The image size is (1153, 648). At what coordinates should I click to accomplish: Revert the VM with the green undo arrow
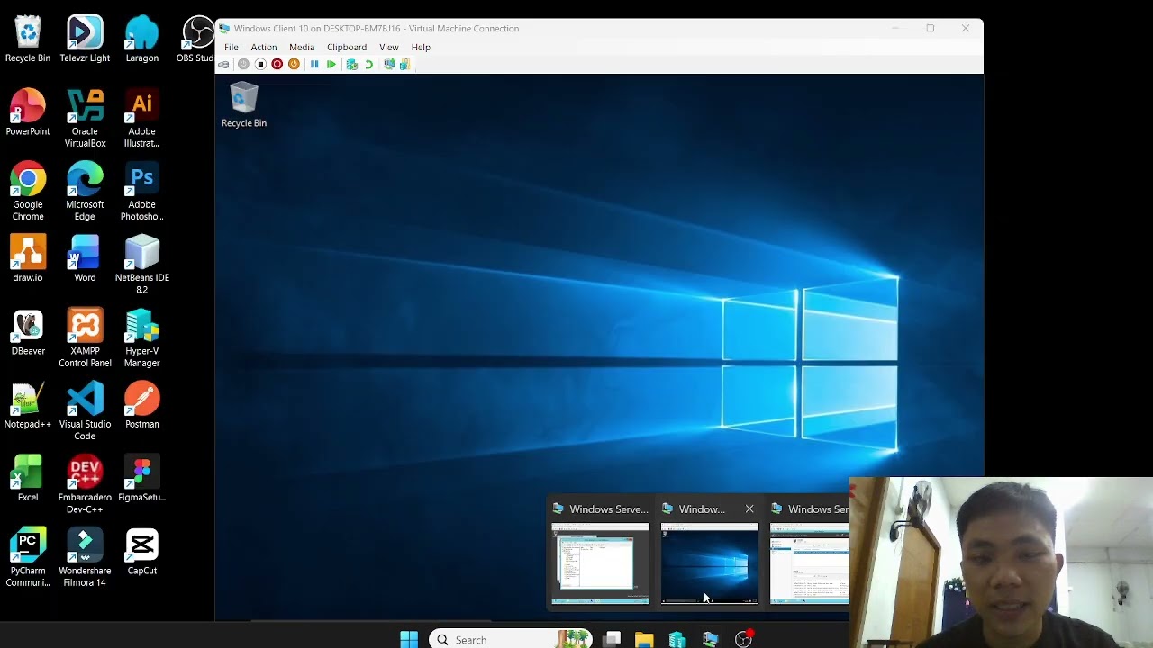click(368, 65)
